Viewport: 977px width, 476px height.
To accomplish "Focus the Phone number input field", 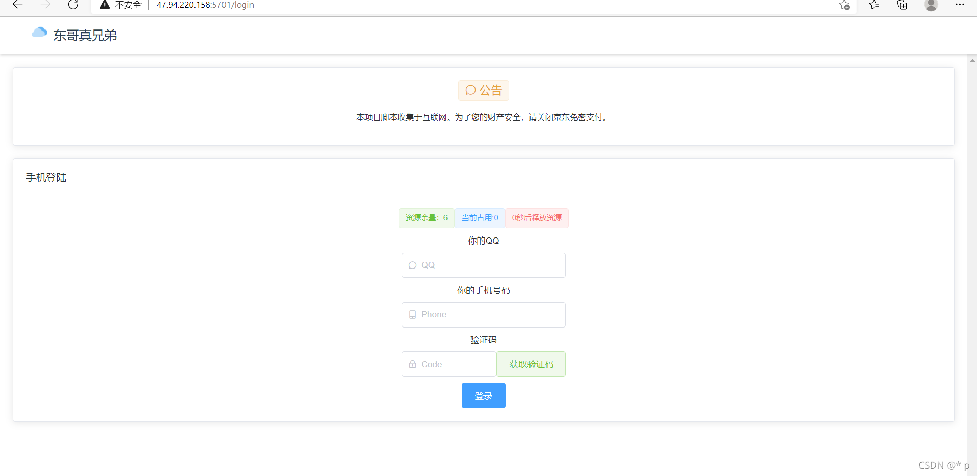I will (484, 315).
